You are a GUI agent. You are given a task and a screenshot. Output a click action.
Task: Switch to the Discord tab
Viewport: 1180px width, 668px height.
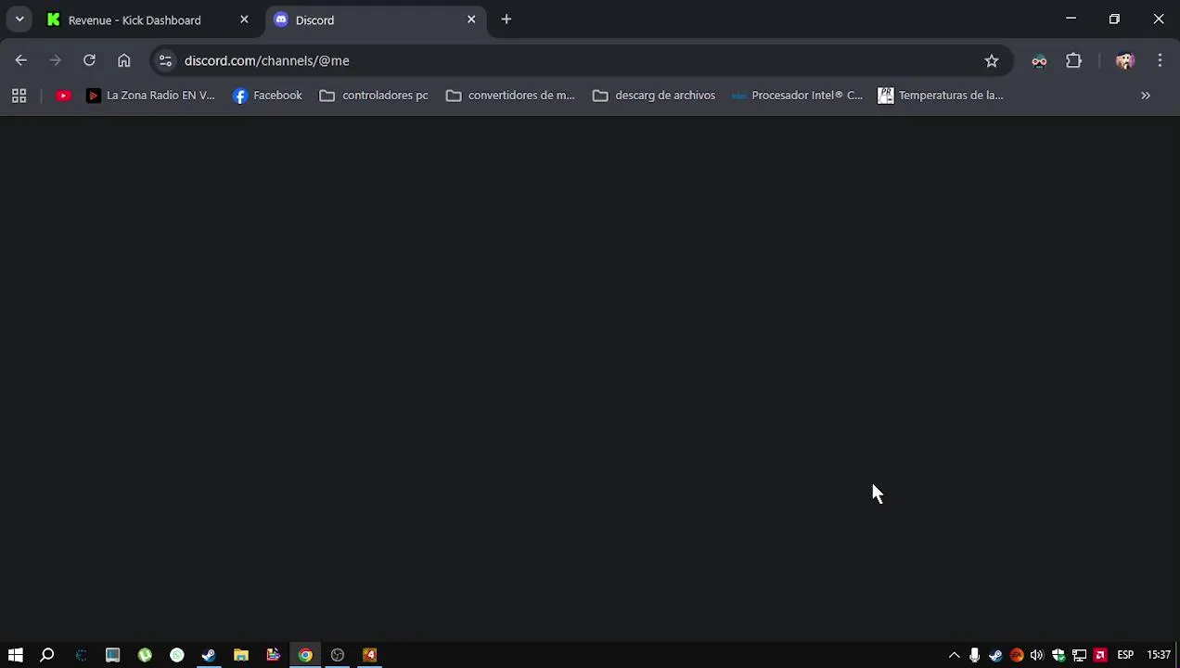376,19
